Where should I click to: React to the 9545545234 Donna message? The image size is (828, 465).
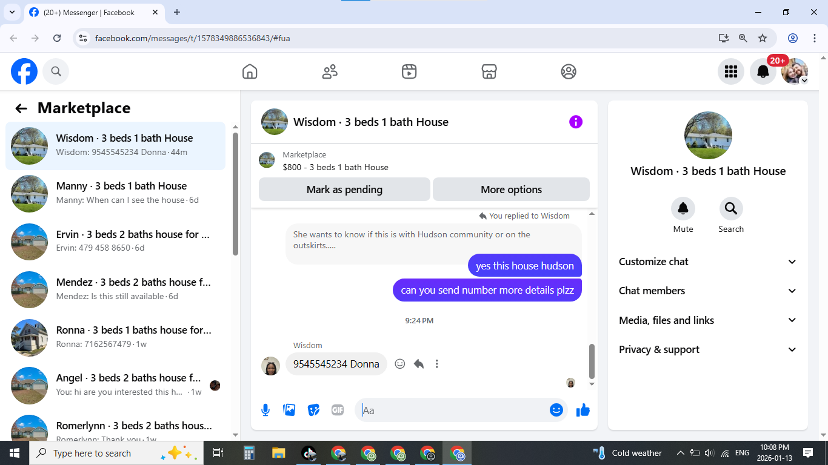[400, 364]
